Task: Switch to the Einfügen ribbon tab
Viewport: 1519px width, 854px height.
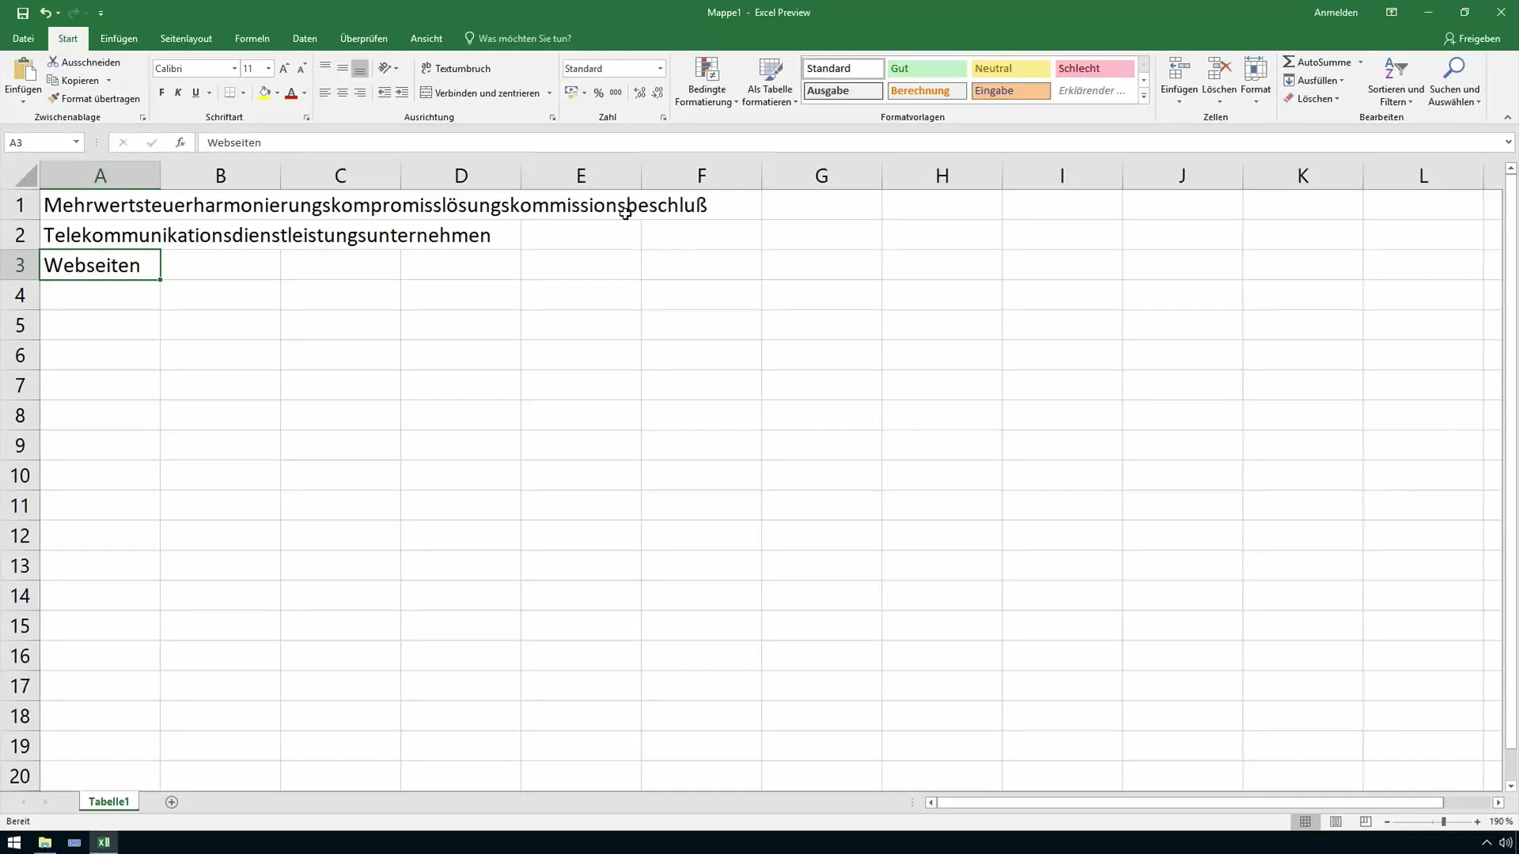Action: [x=119, y=38]
